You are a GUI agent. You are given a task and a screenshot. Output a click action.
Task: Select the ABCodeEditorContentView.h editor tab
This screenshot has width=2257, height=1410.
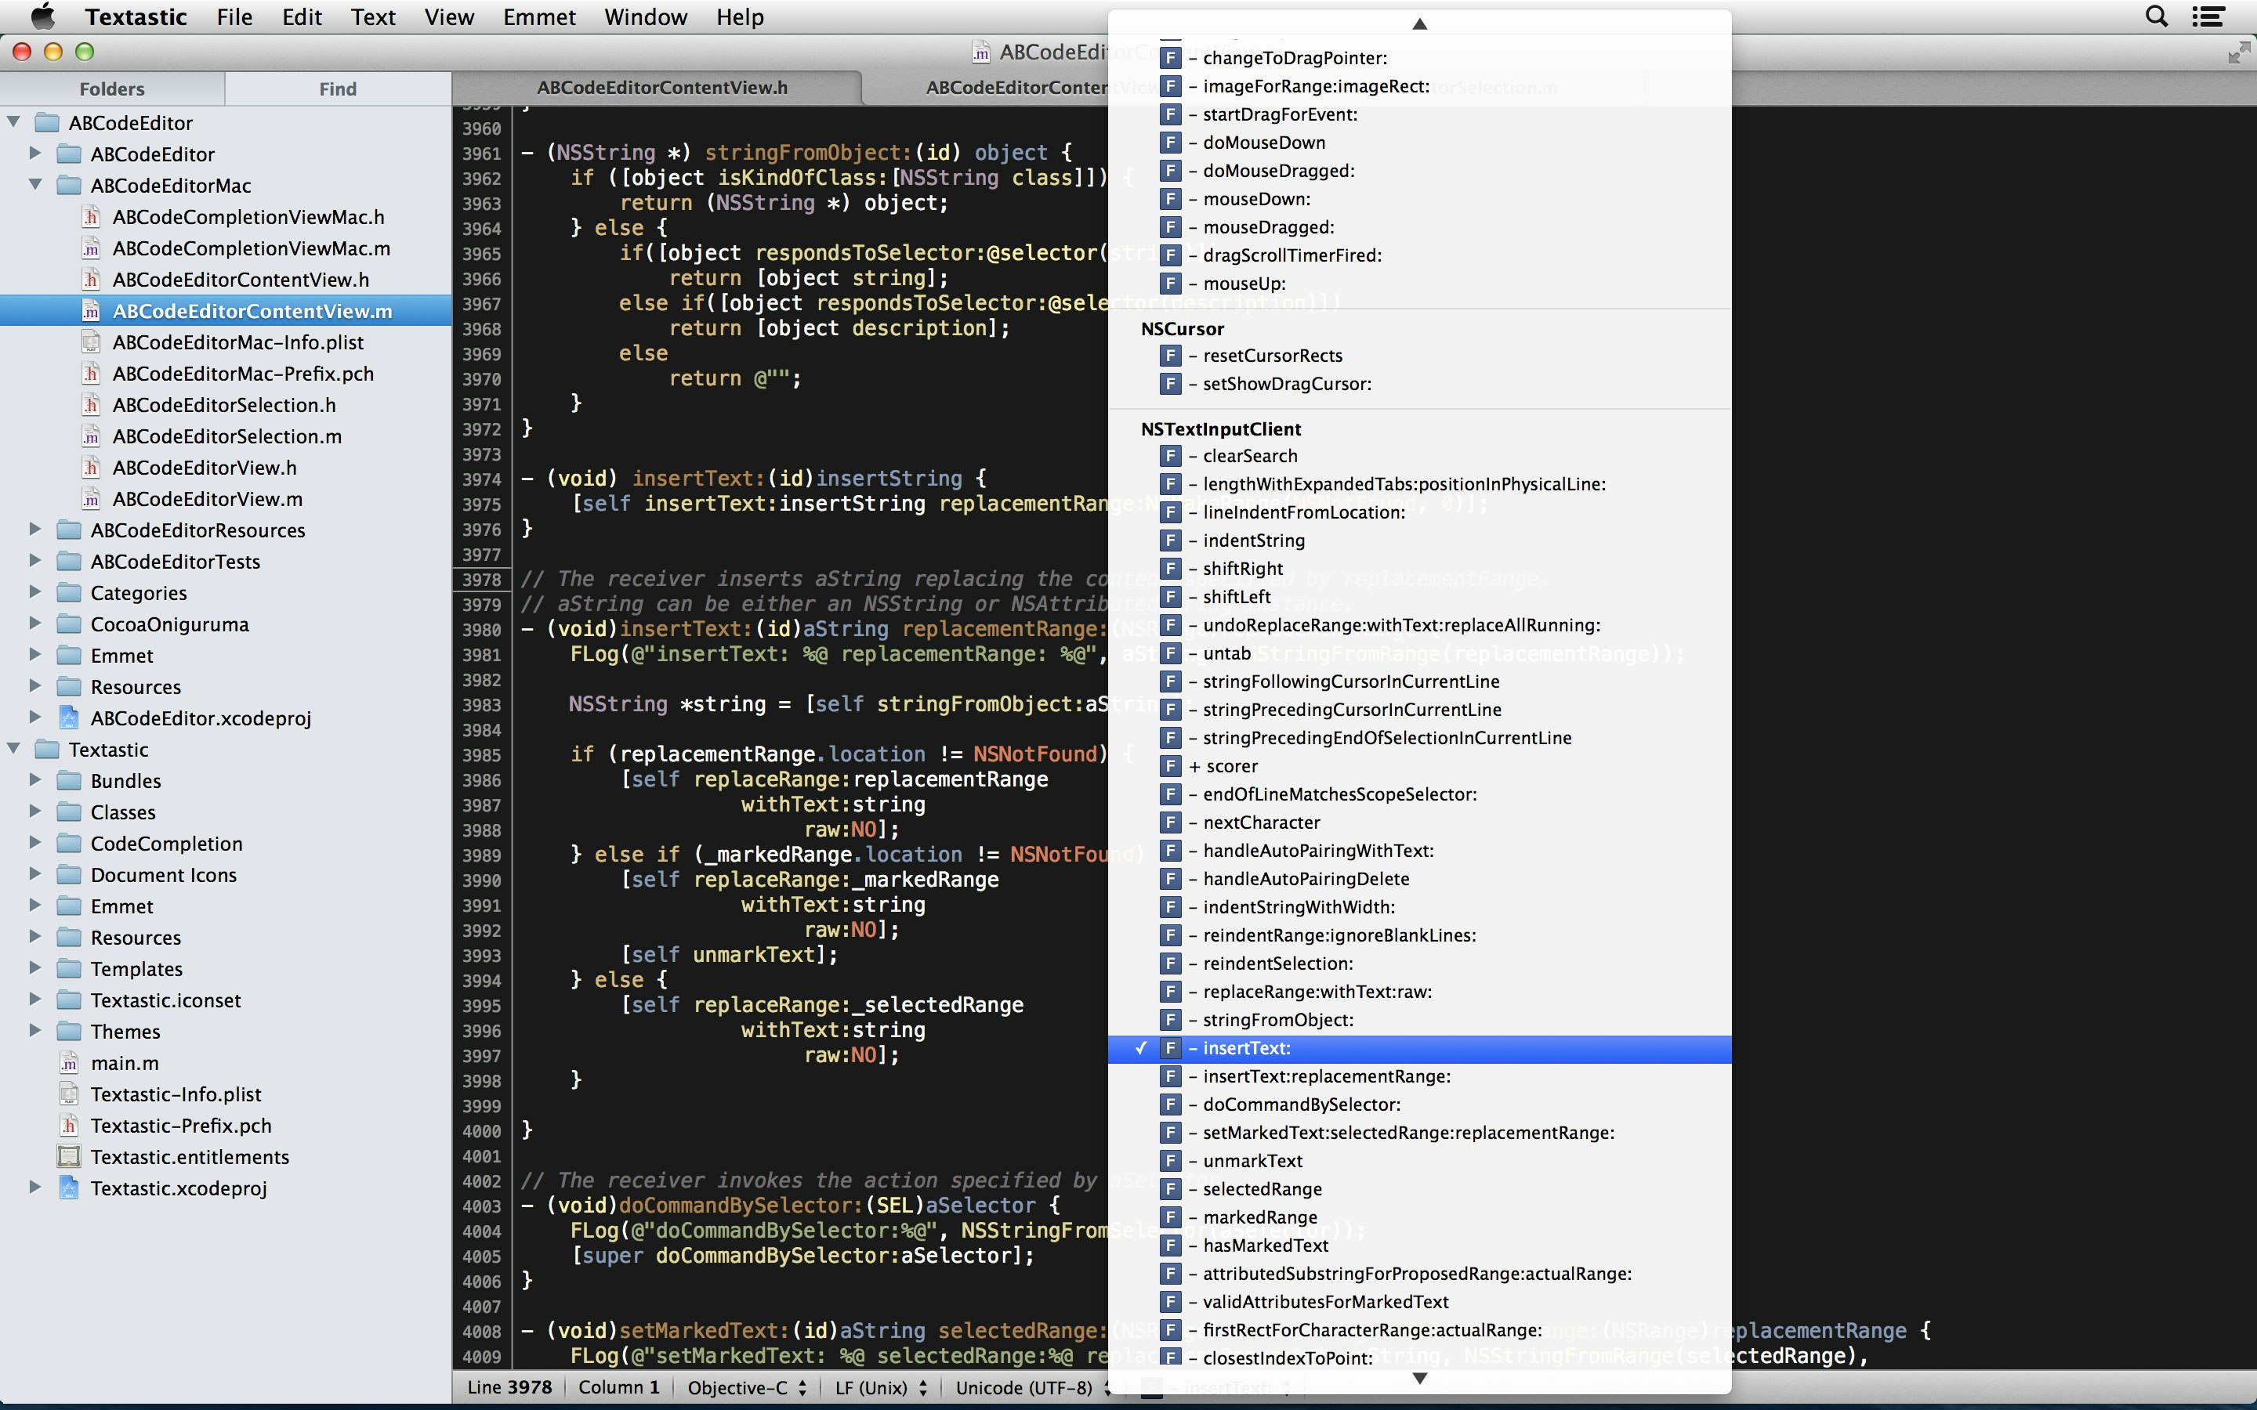[x=662, y=88]
